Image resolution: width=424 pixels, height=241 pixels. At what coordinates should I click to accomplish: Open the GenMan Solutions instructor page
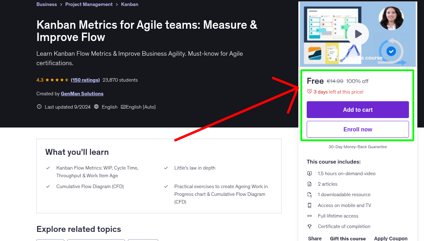tap(82, 94)
